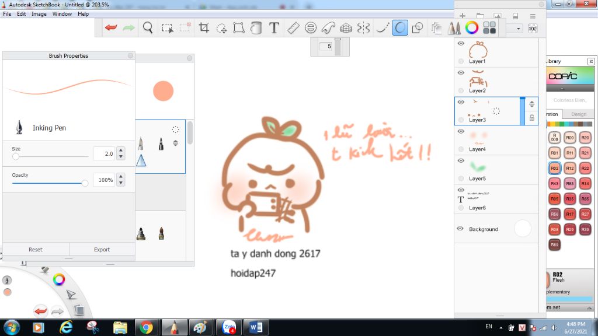
Task: Click Export in Brush Properties
Action: tap(102, 250)
